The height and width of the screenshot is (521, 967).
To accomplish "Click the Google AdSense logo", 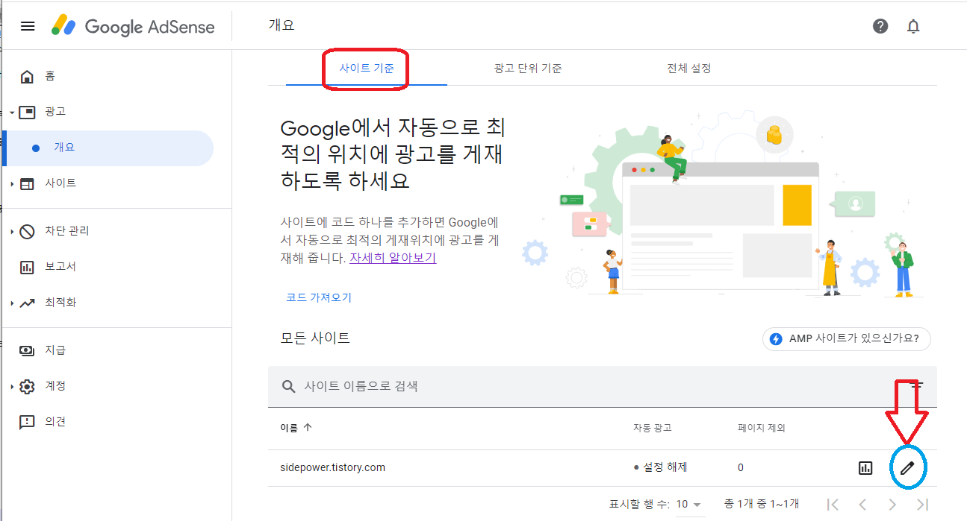I will coord(133,27).
